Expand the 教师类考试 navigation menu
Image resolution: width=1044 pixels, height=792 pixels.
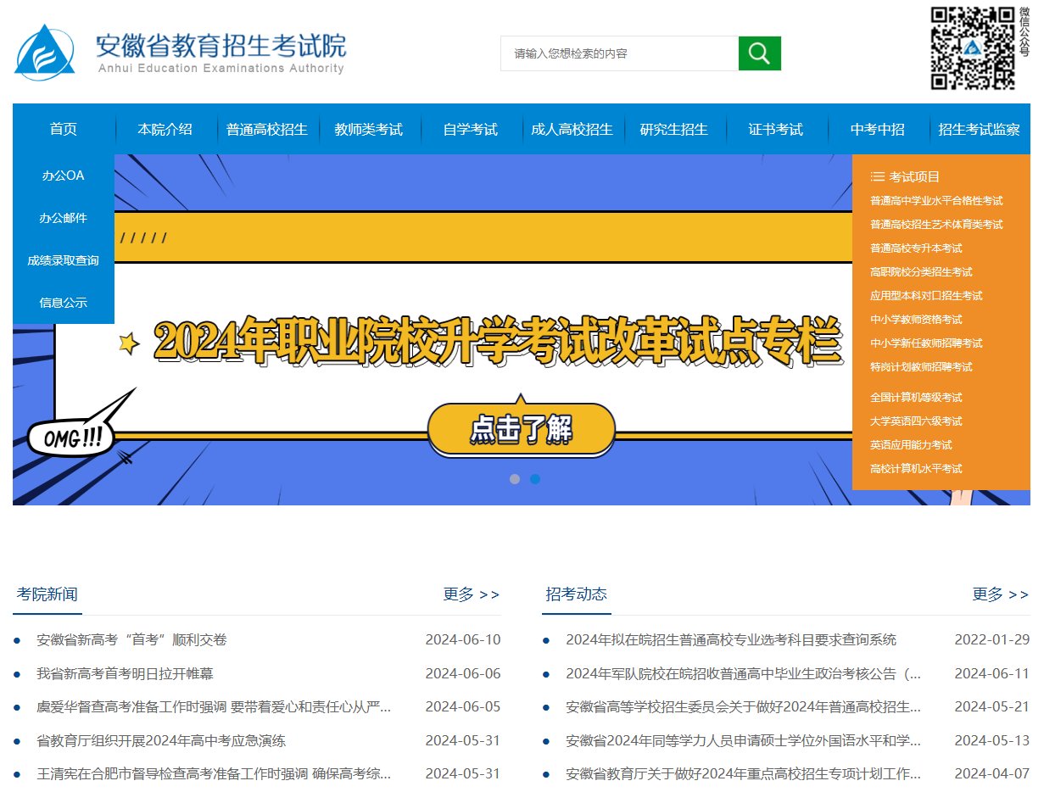coord(370,129)
